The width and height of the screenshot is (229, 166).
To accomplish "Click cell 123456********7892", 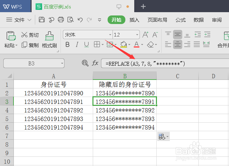I will pyautogui.click(x=125, y=110).
